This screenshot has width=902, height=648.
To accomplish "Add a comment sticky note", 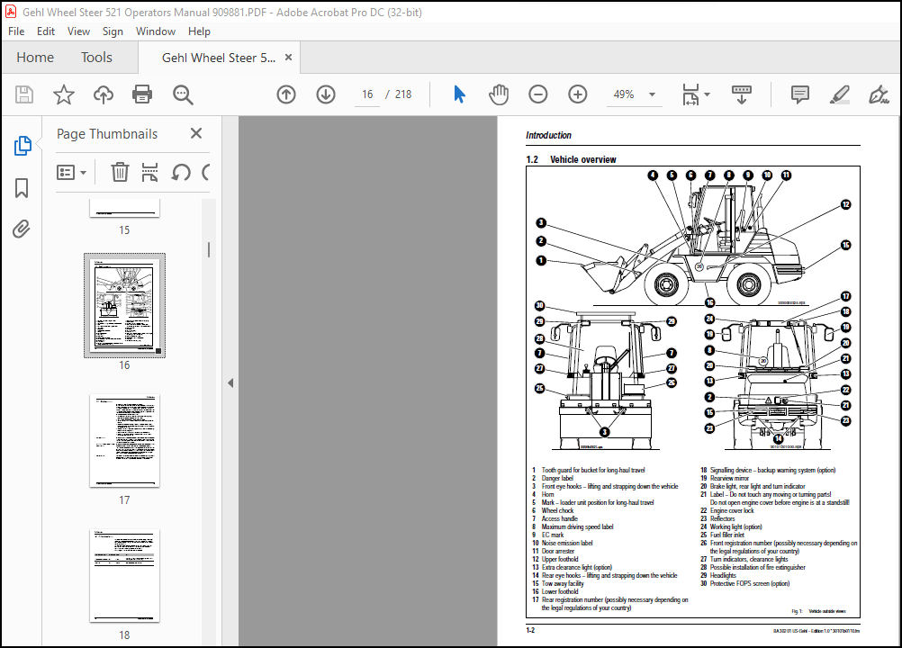I will (x=800, y=94).
